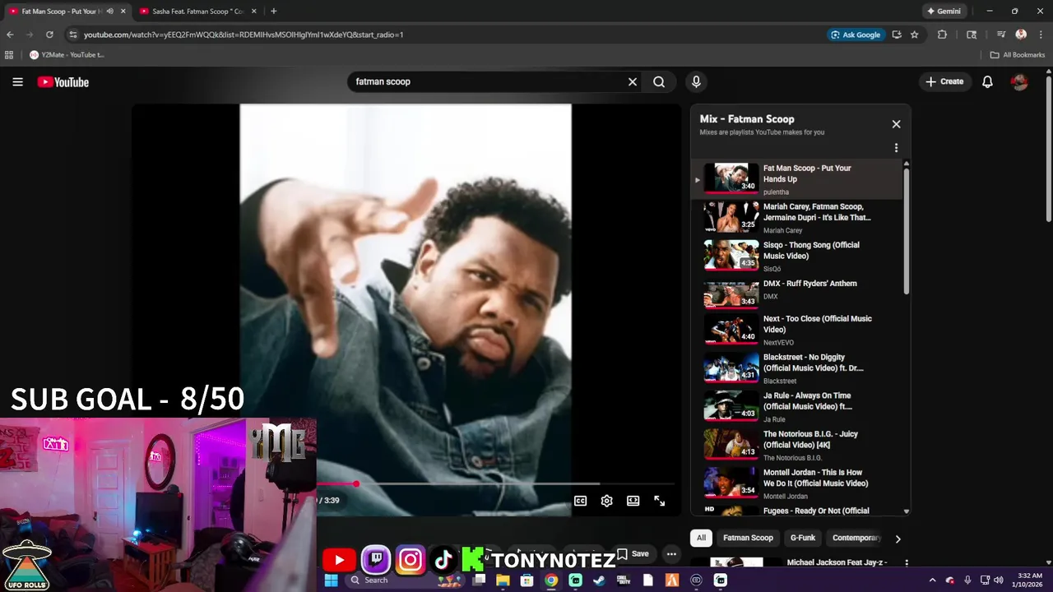Open the All Bookmarks folder
The height and width of the screenshot is (592, 1053).
coord(1018,55)
